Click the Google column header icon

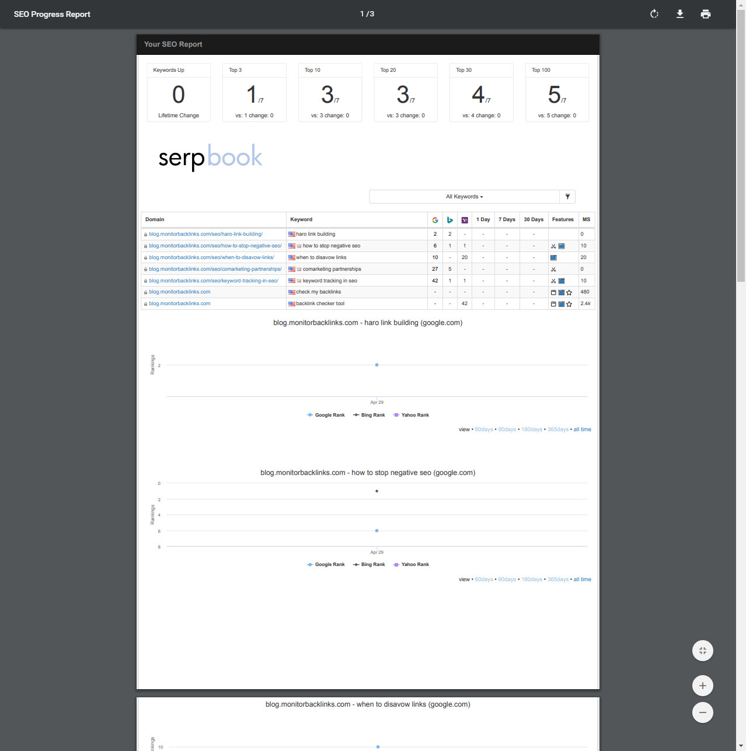[x=435, y=220]
